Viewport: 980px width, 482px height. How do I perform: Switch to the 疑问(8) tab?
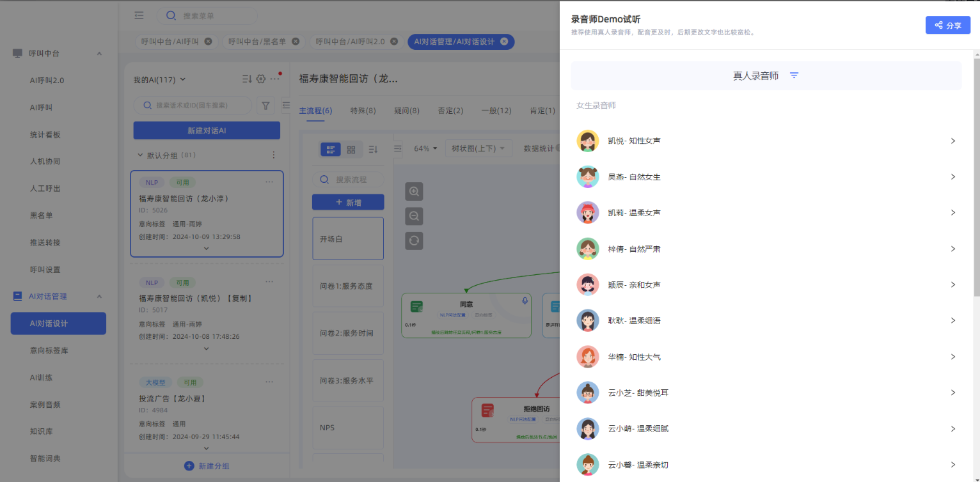click(406, 111)
